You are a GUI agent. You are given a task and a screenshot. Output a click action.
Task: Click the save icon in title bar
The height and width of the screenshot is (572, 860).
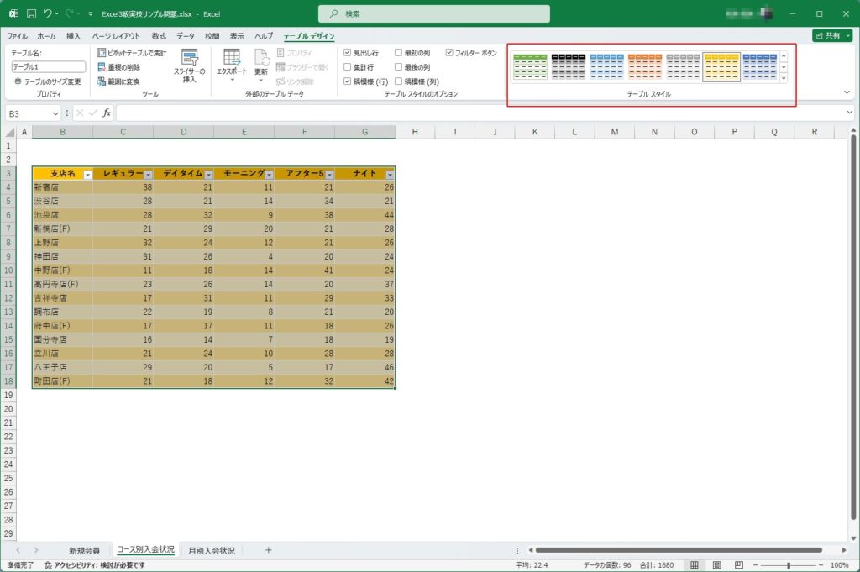click(x=31, y=14)
